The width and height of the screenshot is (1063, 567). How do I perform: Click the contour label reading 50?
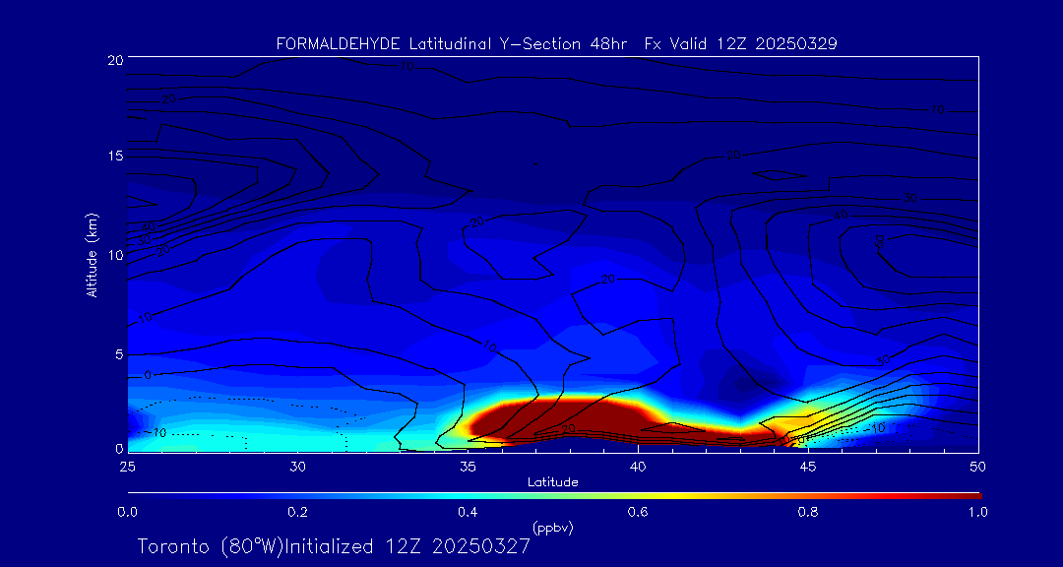[880, 241]
